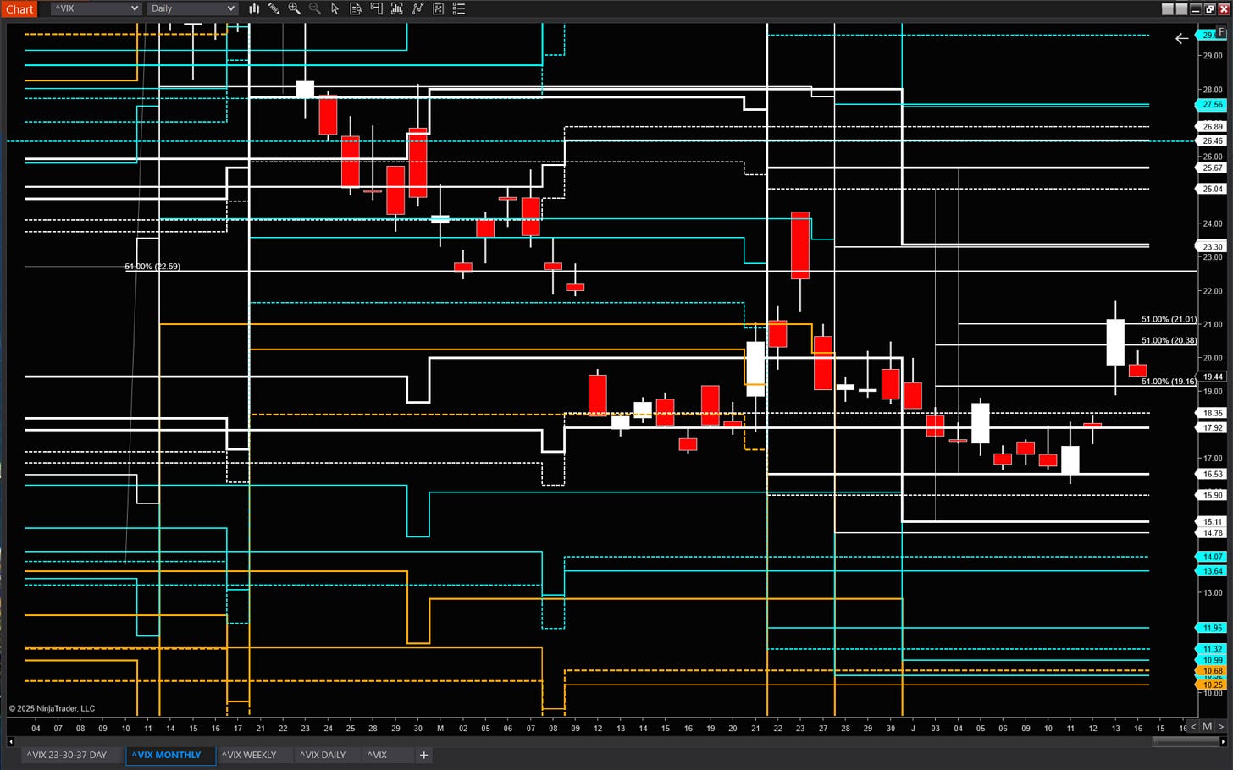Select the 51.00% (19.16) label
Image resolution: width=1233 pixels, height=770 pixels.
point(1169,382)
